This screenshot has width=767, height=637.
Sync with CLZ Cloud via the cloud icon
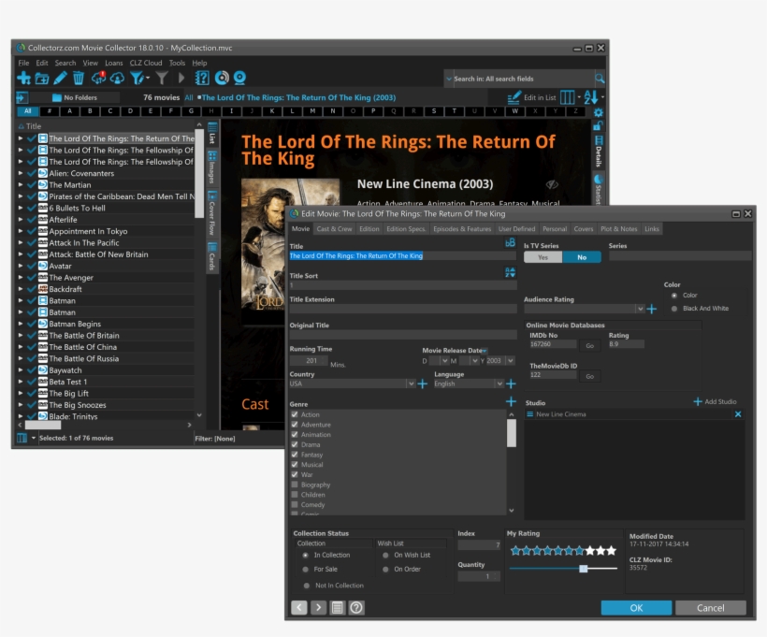(x=98, y=78)
